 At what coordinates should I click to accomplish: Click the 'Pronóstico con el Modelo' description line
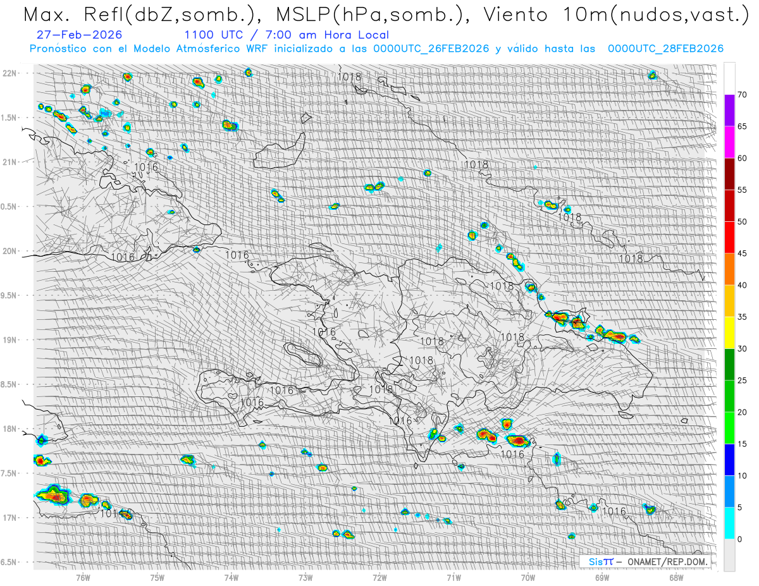(x=376, y=49)
